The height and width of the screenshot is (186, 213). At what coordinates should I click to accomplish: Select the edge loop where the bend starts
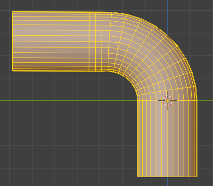point(110,41)
